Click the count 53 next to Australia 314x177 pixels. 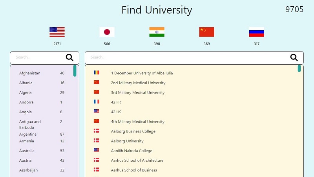pyautogui.click(x=62, y=151)
